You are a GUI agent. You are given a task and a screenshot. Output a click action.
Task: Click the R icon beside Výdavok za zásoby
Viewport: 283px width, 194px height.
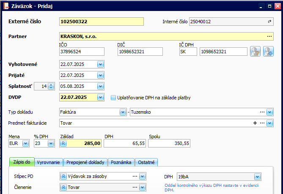(x=63, y=176)
